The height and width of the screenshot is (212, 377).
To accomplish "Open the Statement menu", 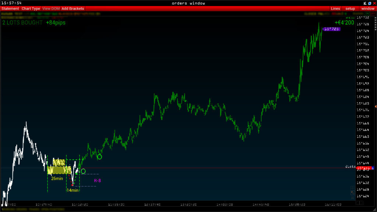I will point(10,8).
